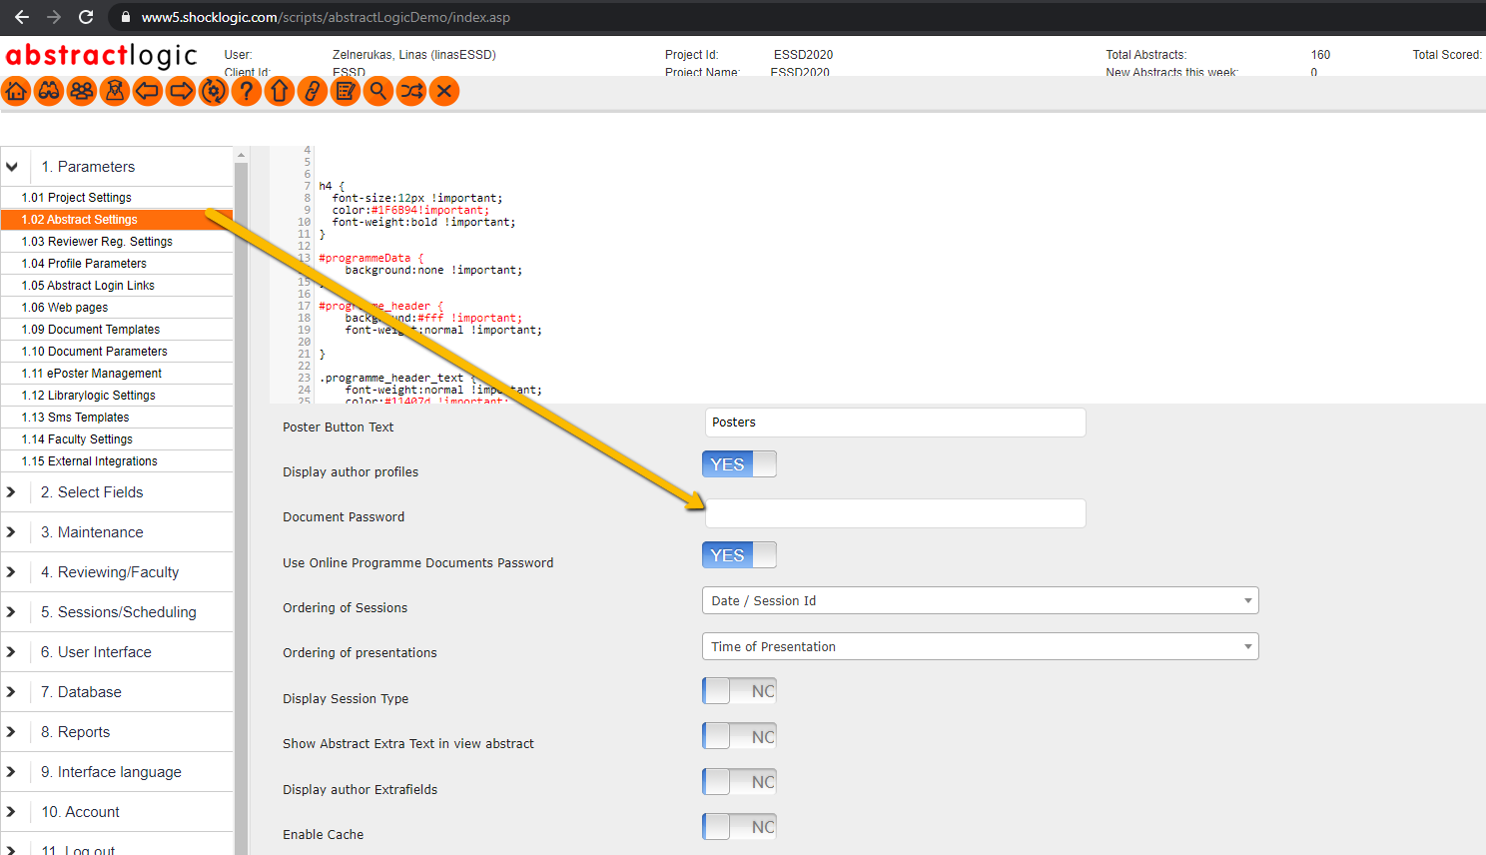Click the binoculars icon in the toolbar
Viewport: 1486px width, 855px height.
(x=49, y=92)
